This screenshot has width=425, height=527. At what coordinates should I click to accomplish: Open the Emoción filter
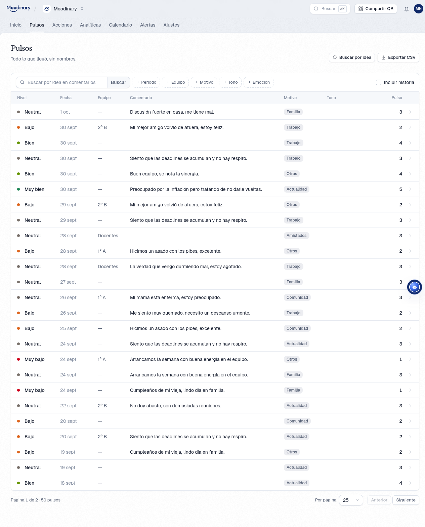[259, 82]
